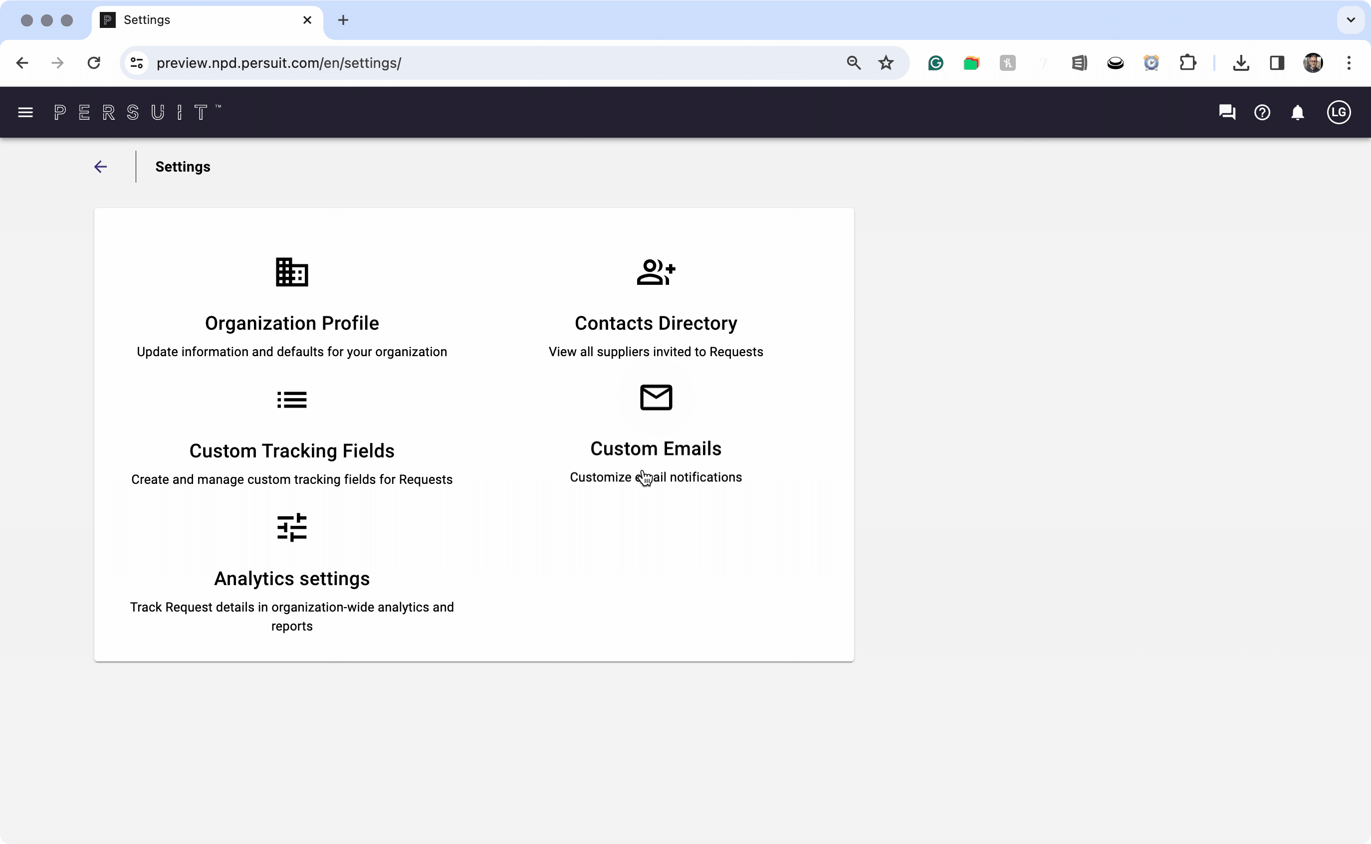1371x844 pixels.
Task: Reload the page
Action: (94, 62)
